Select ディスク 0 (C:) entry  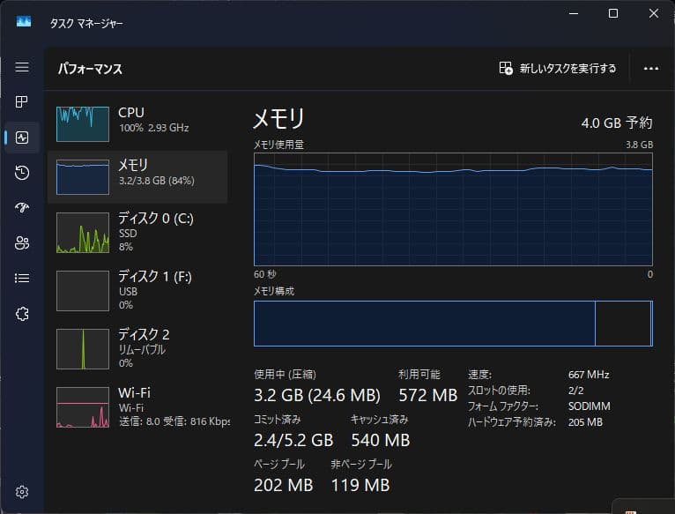137,233
